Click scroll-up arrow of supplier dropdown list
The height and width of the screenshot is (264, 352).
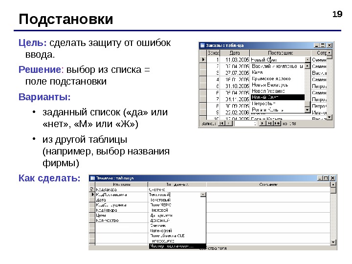click(308, 66)
